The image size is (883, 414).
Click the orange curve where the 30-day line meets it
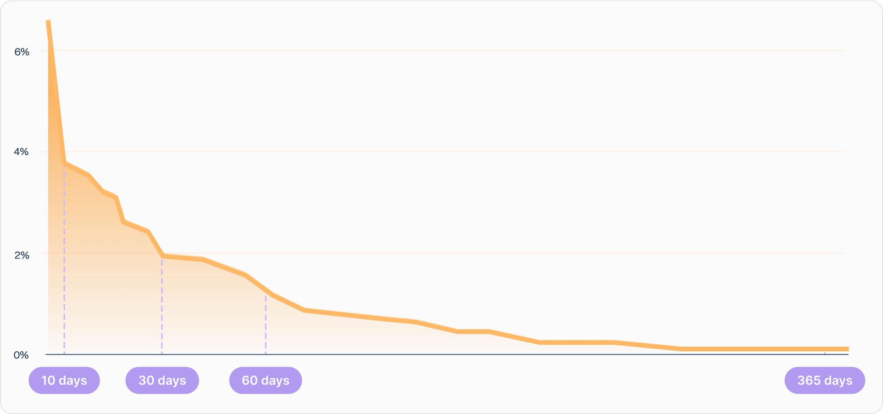click(162, 256)
